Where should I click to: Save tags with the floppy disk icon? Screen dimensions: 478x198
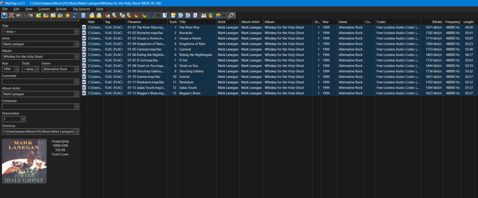click(4, 15)
